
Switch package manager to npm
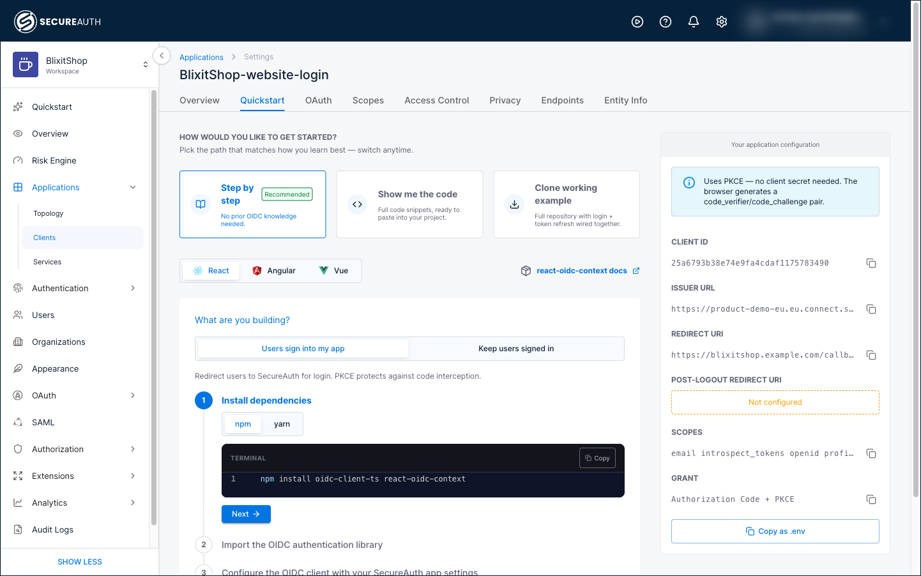[243, 424]
